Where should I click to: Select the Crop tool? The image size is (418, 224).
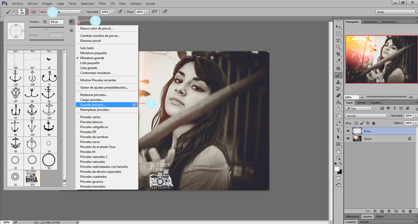coord(338,54)
